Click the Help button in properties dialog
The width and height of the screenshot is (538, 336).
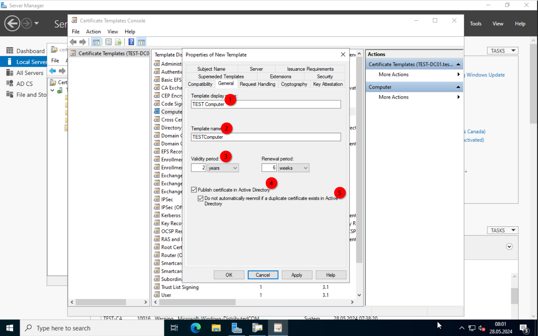[331, 275]
